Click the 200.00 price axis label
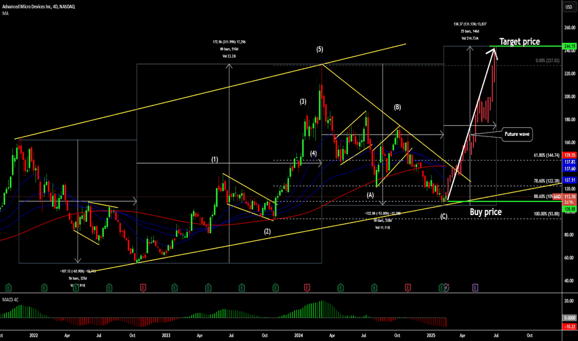This screenshot has width=578, height=341. coord(569,97)
